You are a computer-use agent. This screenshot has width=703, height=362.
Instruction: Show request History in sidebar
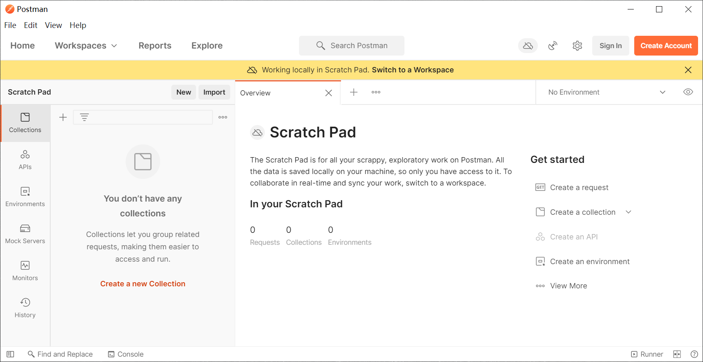25,308
